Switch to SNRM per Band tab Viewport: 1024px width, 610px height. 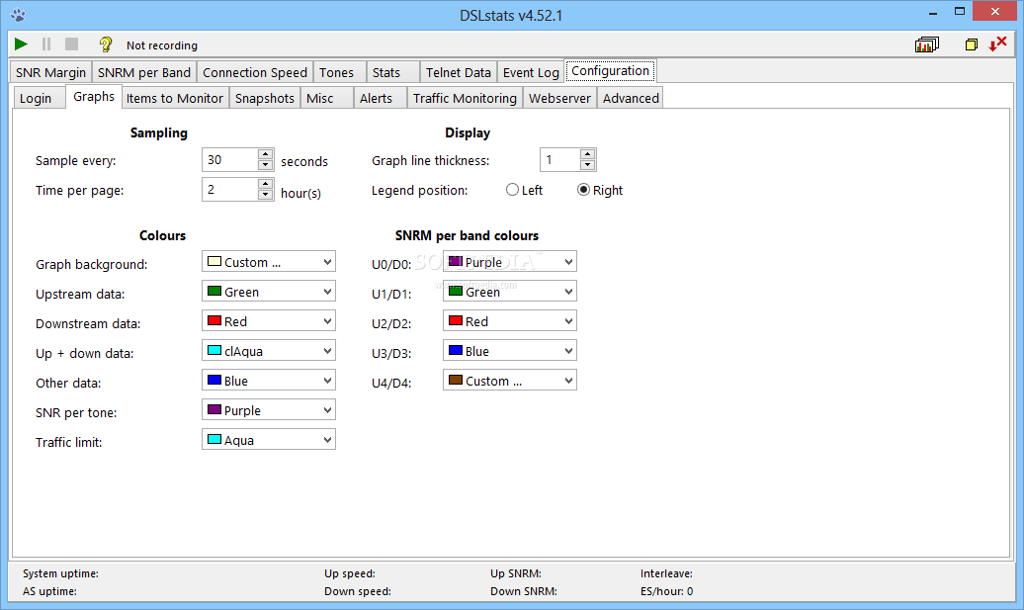coord(144,72)
